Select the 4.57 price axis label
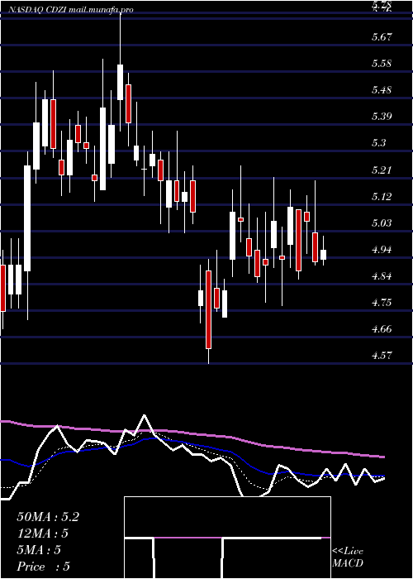This screenshot has height=579, width=413. [x=382, y=356]
